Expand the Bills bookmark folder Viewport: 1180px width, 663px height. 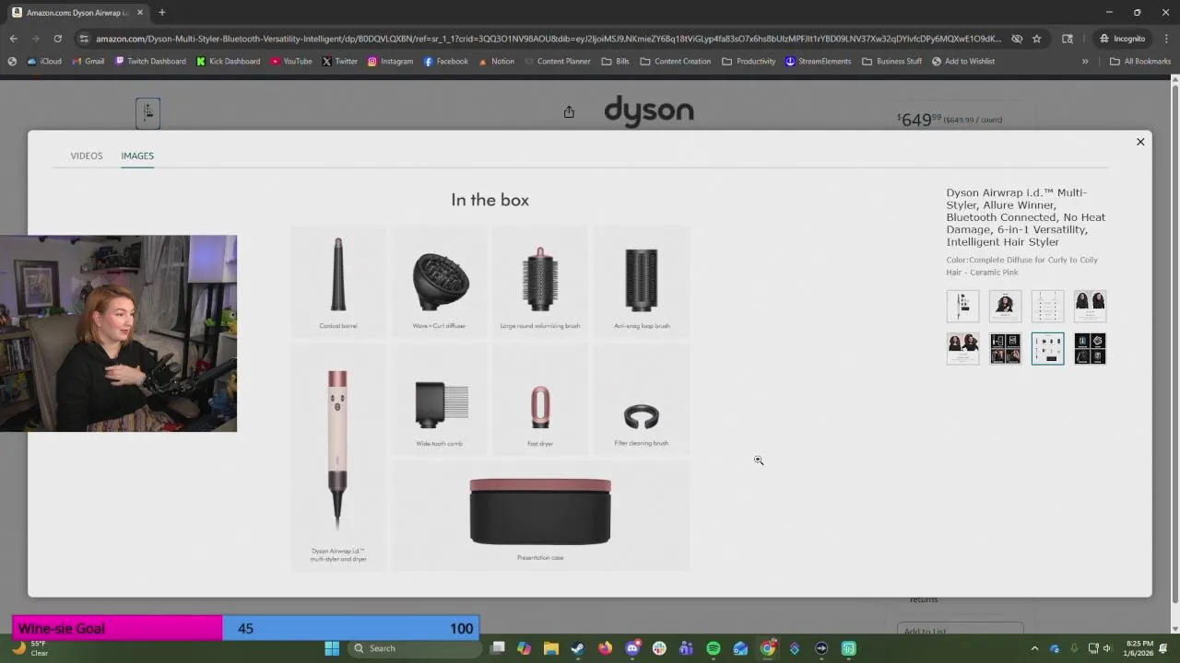[616, 62]
